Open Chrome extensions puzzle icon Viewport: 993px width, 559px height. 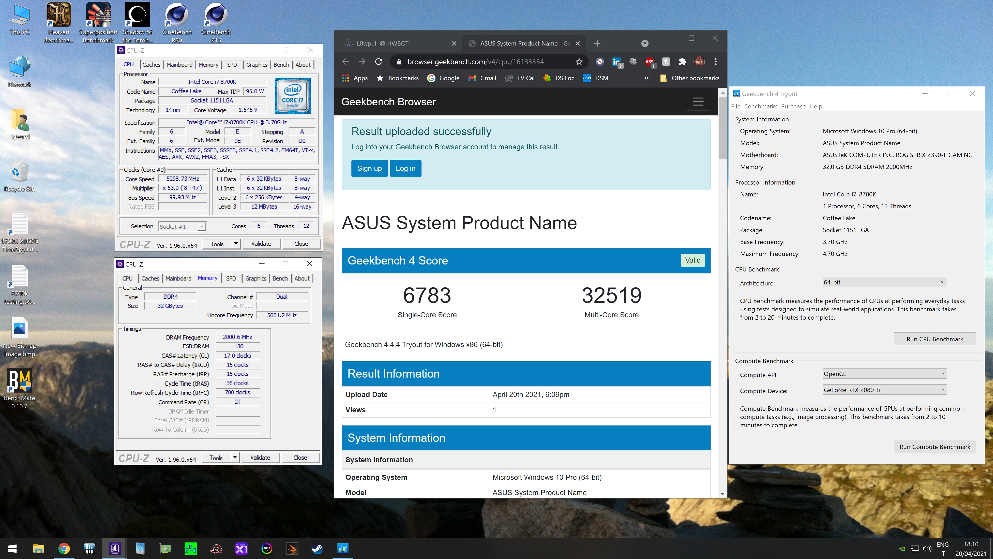coord(682,62)
